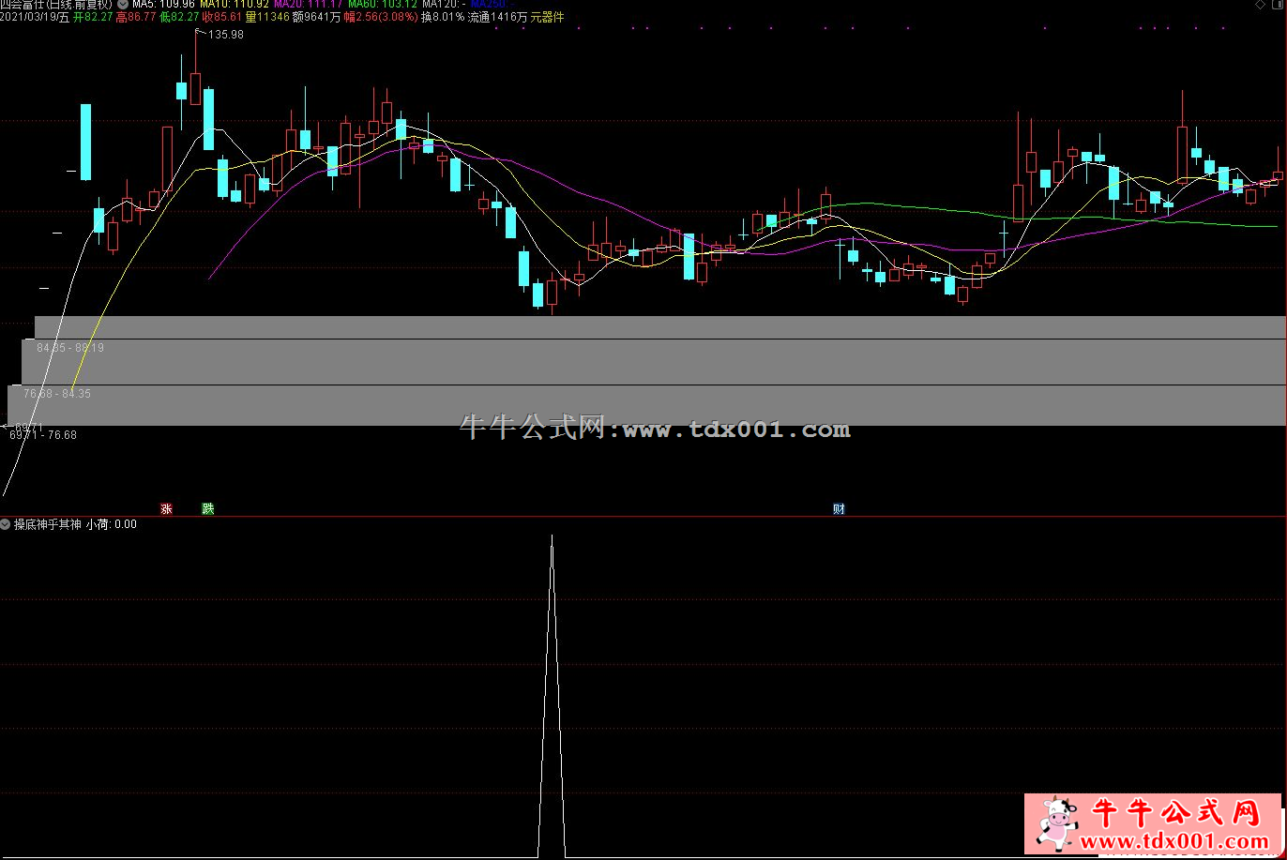The image size is (1287, 860).
Task: Click the 流通1416万 float value
Action: [497, 17]
